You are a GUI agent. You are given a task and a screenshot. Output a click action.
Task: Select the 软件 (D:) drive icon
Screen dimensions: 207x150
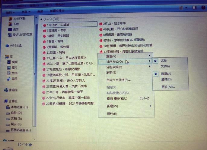point(8,113)
